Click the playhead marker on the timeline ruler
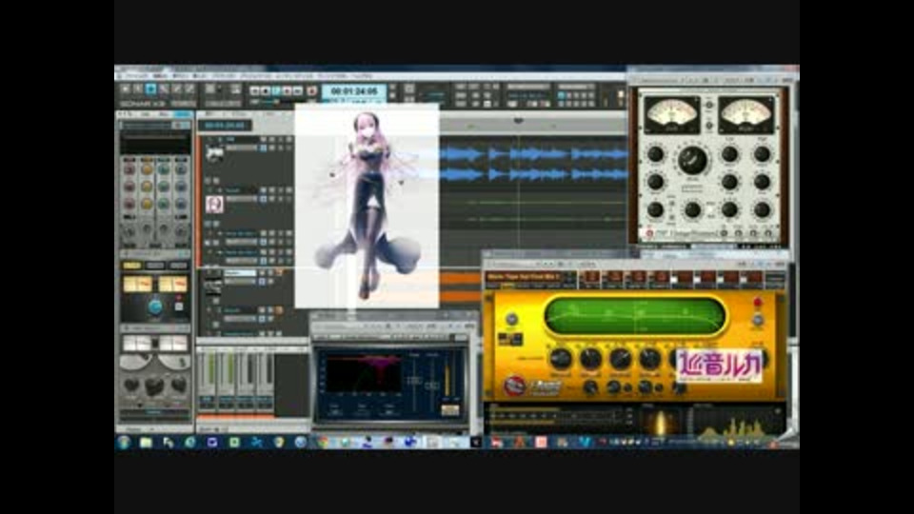 click(x=518, y=120)
